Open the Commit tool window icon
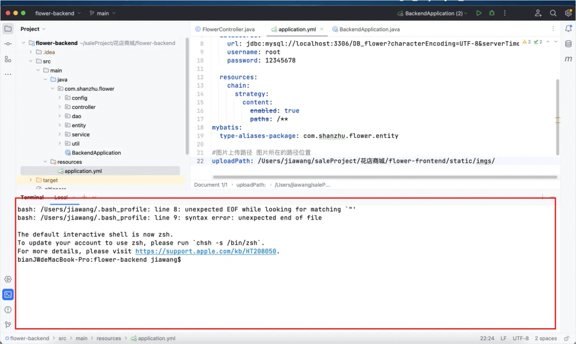576x344 pixels. tap(8, 44)
